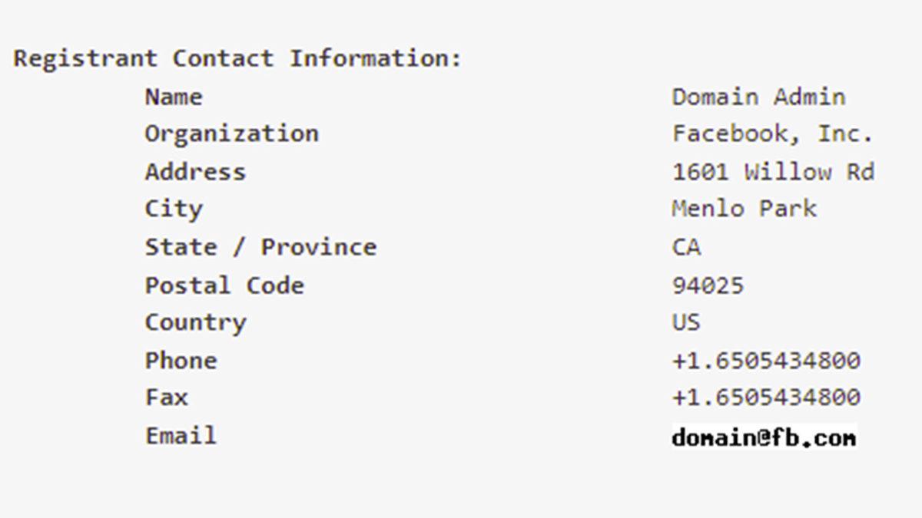Select the "Name" field label

(x=174, y=97)
